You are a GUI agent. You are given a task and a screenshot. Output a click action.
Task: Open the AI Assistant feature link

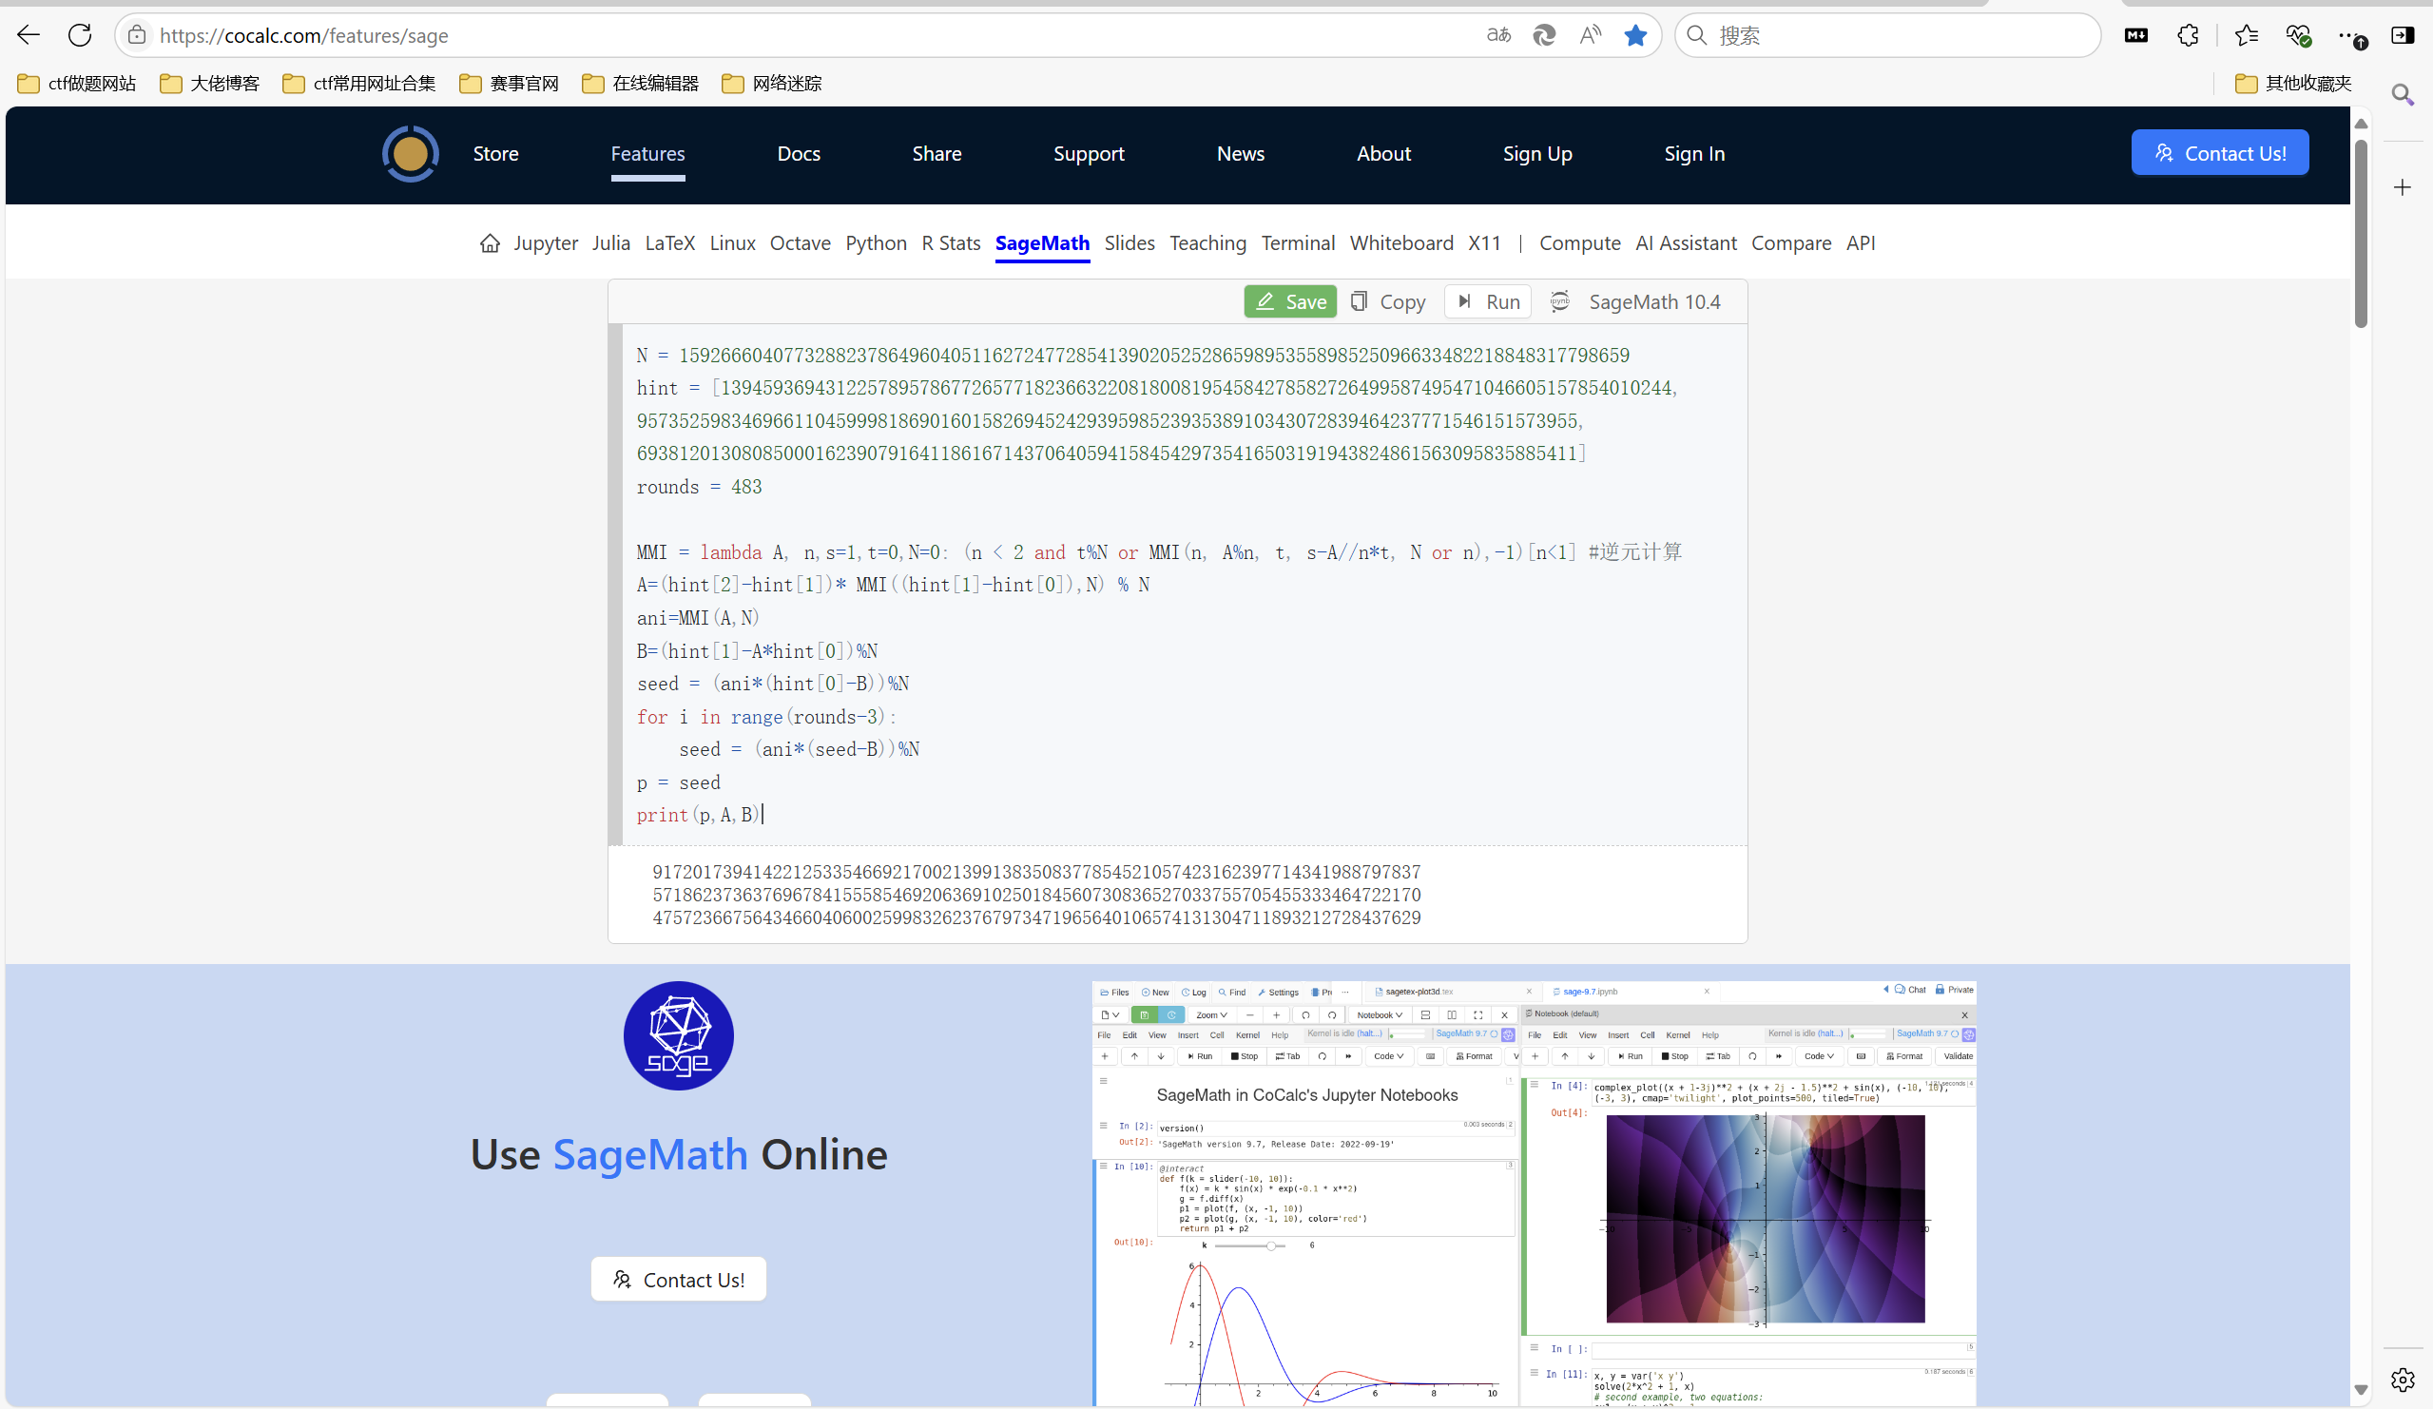[1686, 243]
